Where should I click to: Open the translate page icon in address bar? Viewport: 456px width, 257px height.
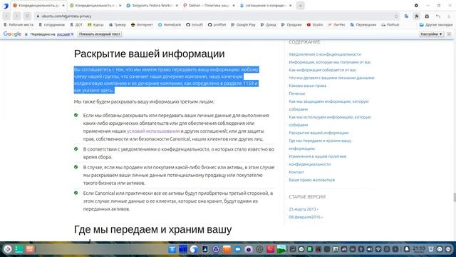406,16
